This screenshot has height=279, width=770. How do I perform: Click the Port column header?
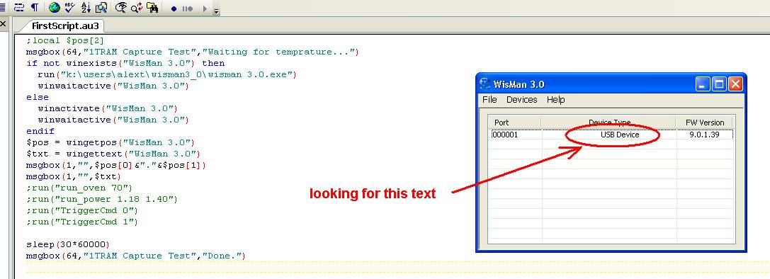click(514, 123)
